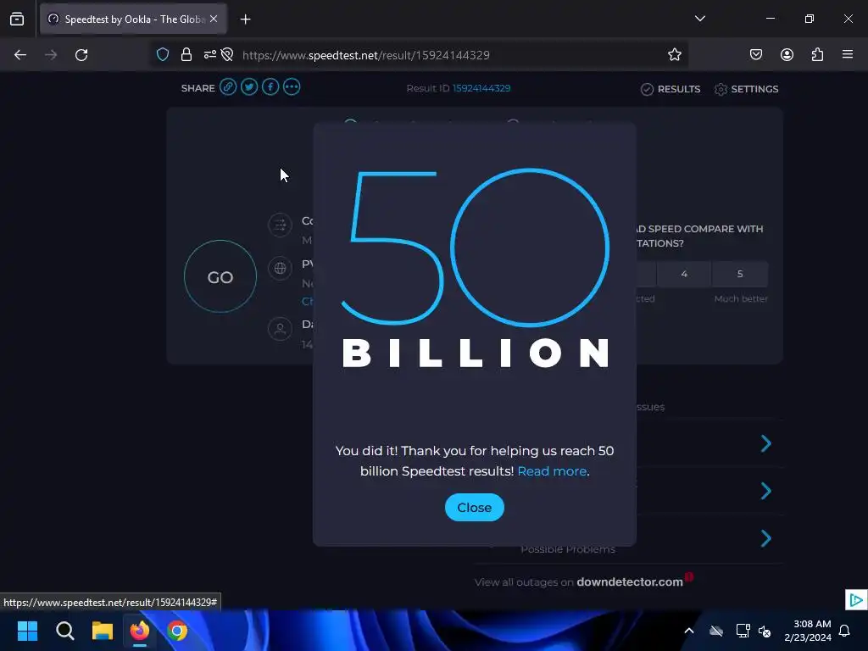
Task: Click the connections icon beside GO
Action: point(280,225)
